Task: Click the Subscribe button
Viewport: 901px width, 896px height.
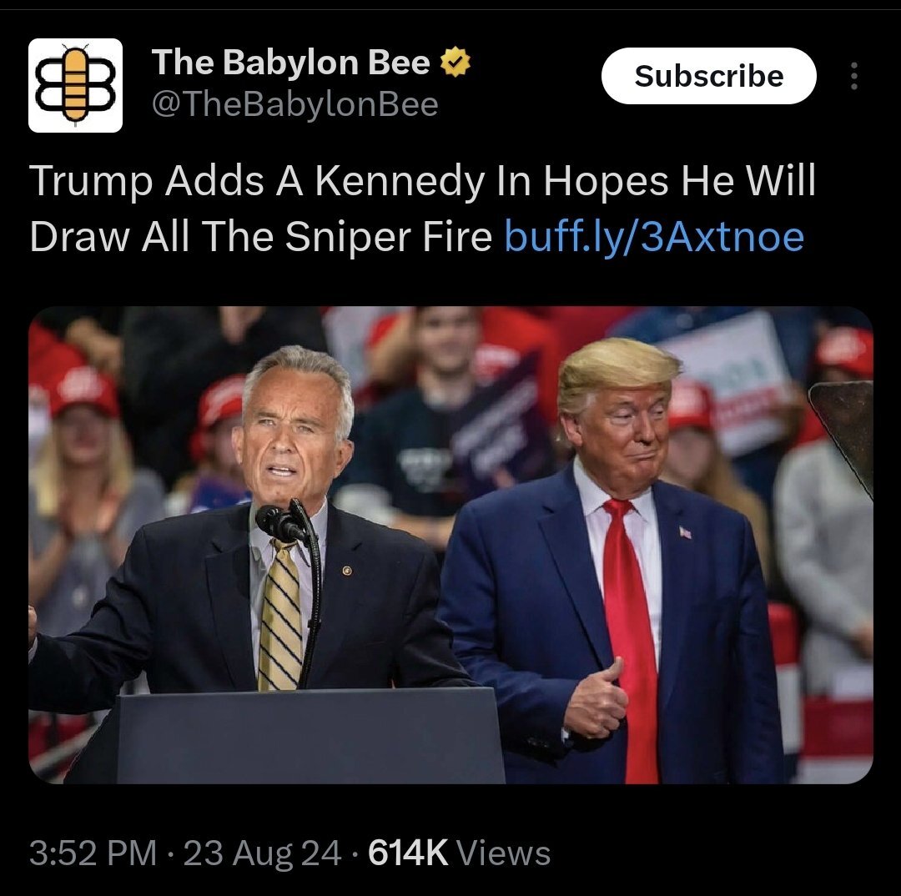Action: (x=708, y=76)
